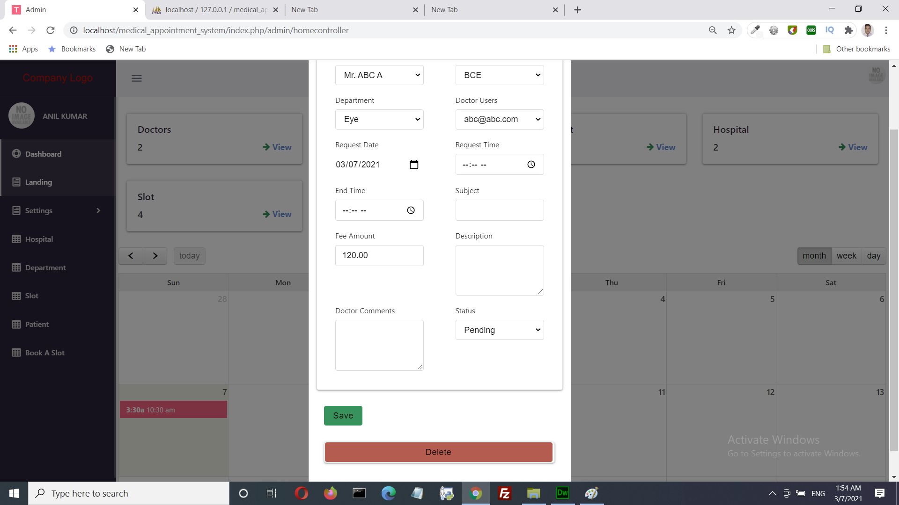899x505 pixels.
Task: Click the green Save button
Action: (343, 416)
